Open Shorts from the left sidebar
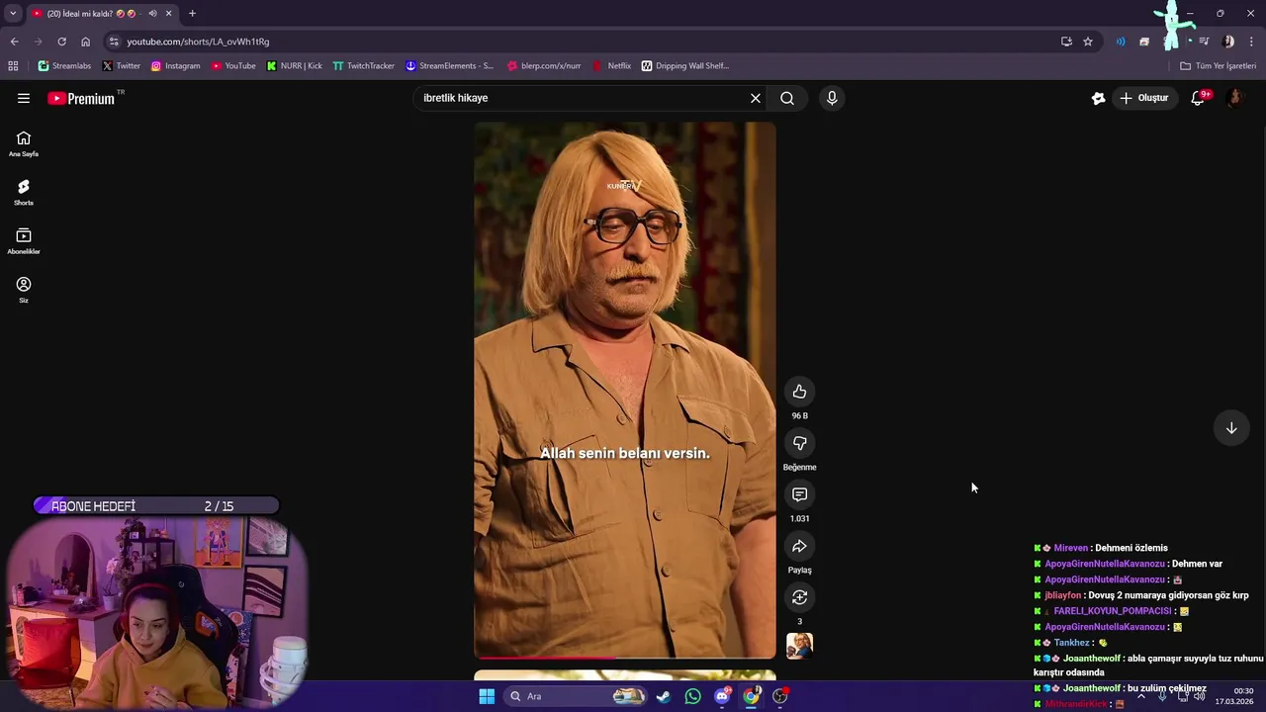The width and height of the screenshot is (1266, 712). click(x=24, y=192)
